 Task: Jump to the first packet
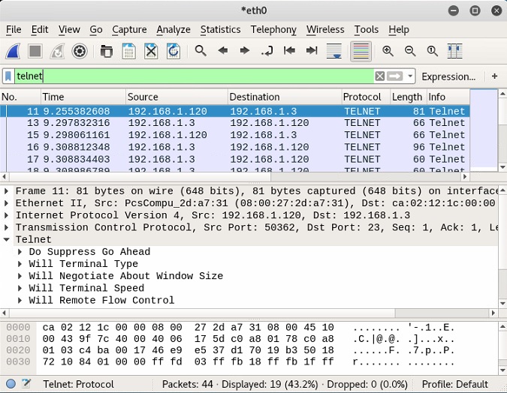289,51
